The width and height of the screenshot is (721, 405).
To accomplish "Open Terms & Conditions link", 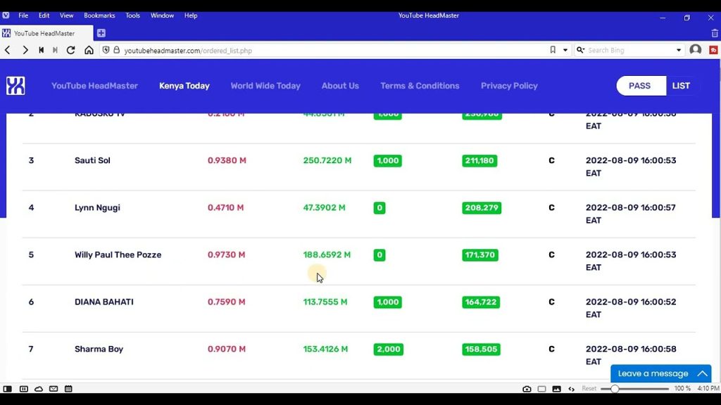I will pyautogui.click(x=420, y=86).
